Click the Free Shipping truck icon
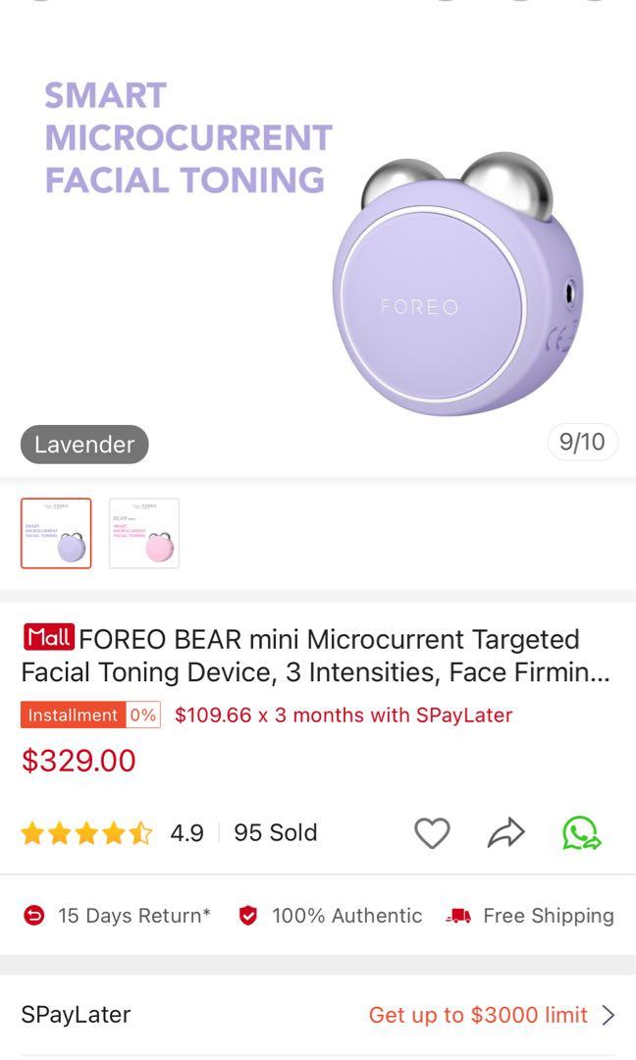636x1060 pixels. [x=457, y=915]
